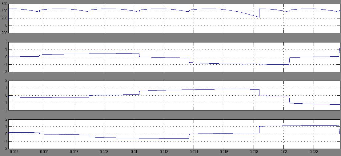Select the 0.006 time tick label

coord(74,151)
